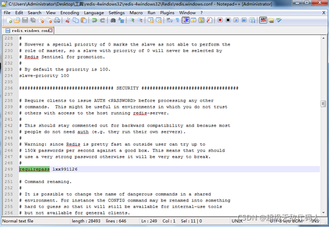Click 'Normal text file' in status bar
The height and width of the screenshot is (227, 329).
[18, 221]
